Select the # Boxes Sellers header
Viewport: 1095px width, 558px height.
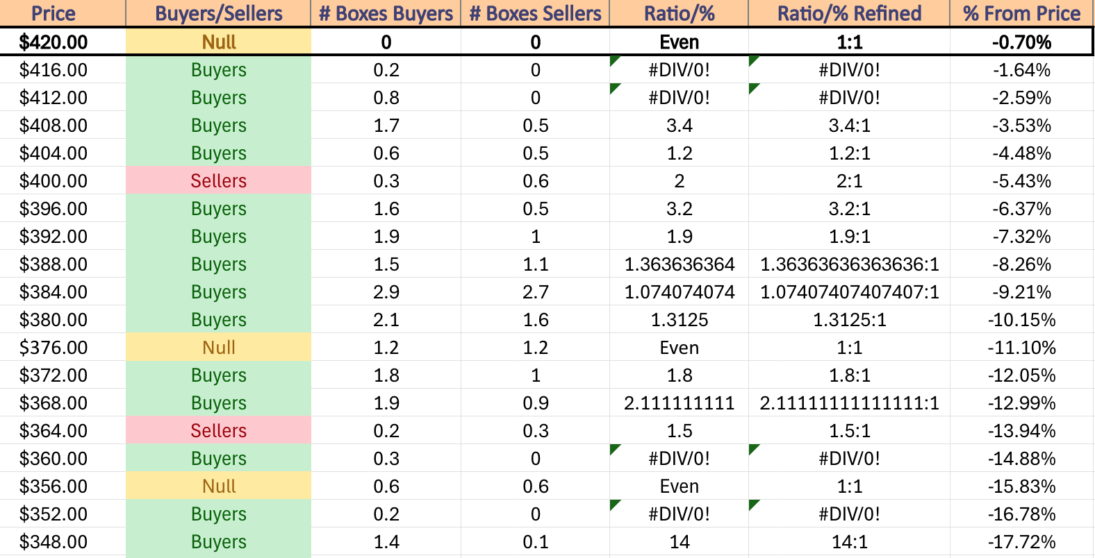535,13
